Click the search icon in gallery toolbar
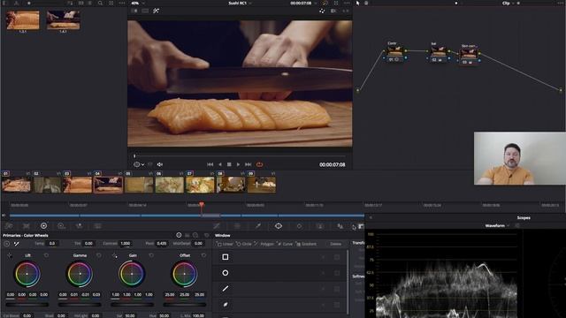Screen dimensions: 566x318 [x=100, y=3]
